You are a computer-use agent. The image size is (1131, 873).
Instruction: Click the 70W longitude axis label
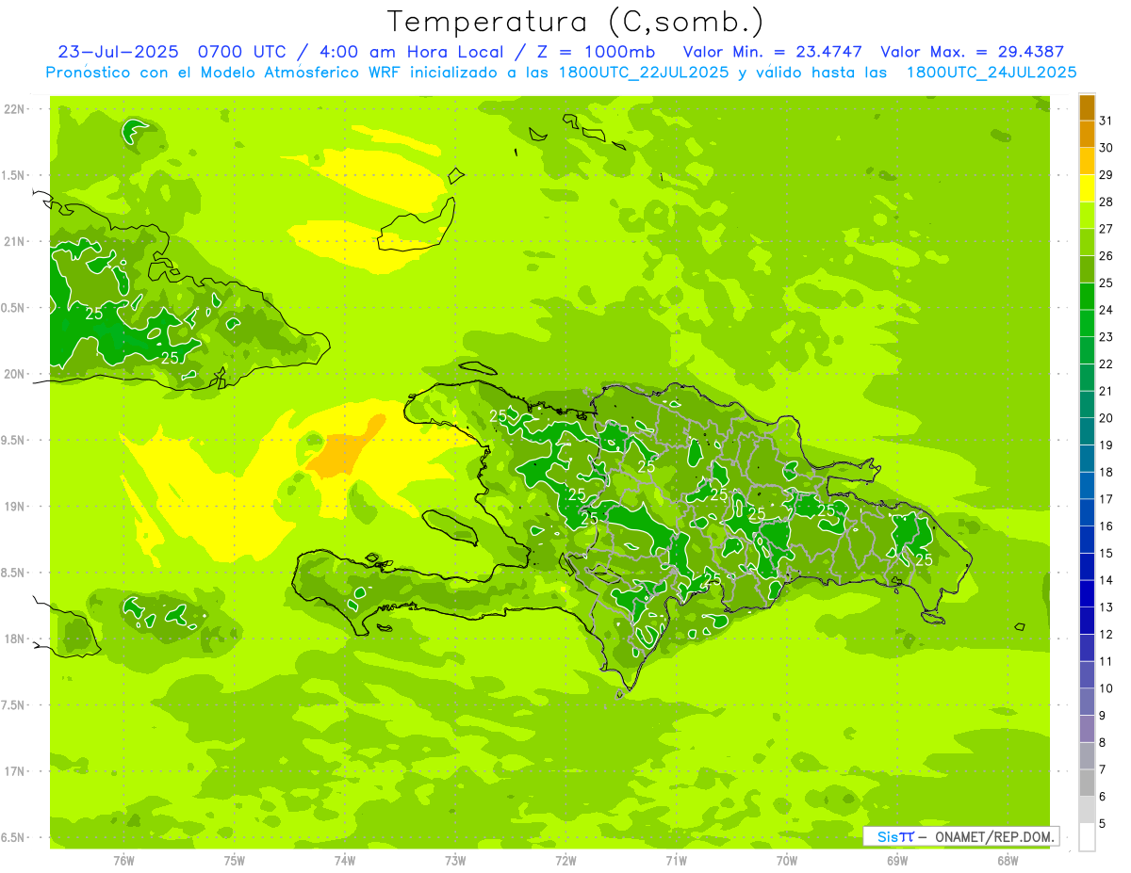(x=786, y=861)
